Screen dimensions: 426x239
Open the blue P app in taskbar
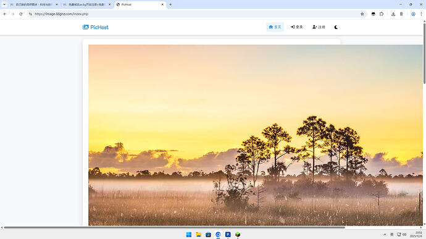tap(228, 235)
